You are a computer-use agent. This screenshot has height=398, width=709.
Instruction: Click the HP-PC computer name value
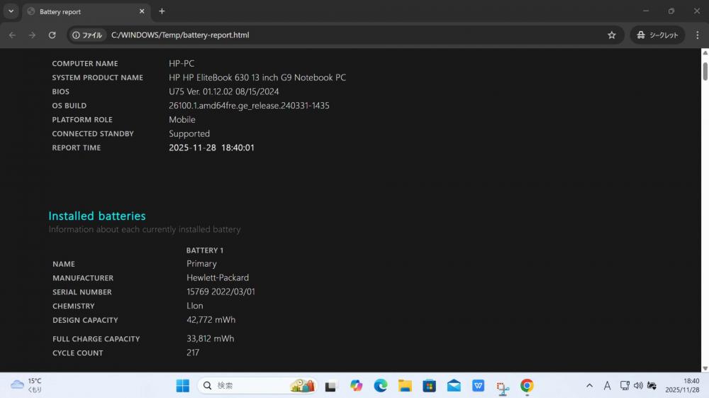[x=182, y=63]
